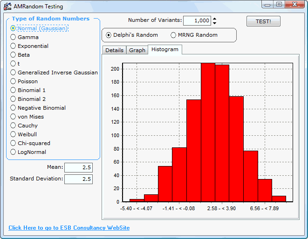This screenshot has width=308, height=239.
Task: Pick Delphi's Random generator option
Action: [109, 35]
